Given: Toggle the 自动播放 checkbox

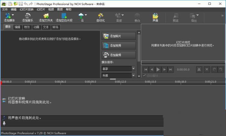Looking at the screenshot, I should 144,76.
